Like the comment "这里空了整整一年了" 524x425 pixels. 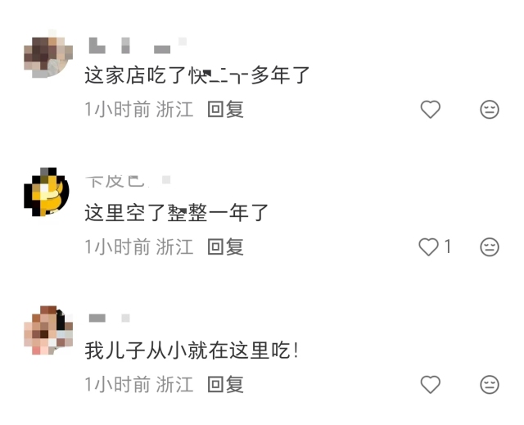429,247
